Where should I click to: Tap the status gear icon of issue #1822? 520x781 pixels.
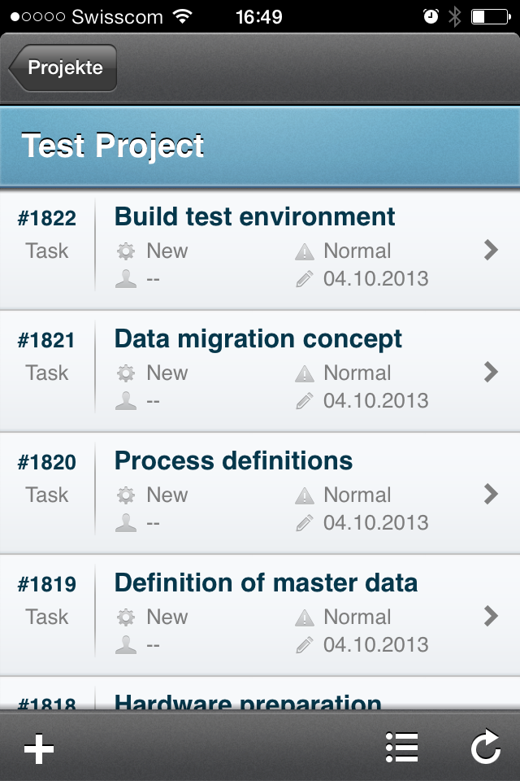tap(126, 251)
